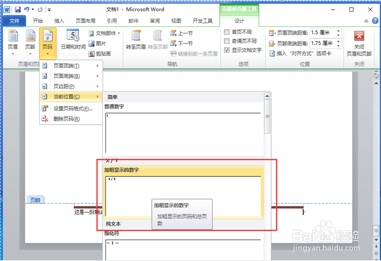Click 链接到前一条页眉 link to previous

coord(193,54)
